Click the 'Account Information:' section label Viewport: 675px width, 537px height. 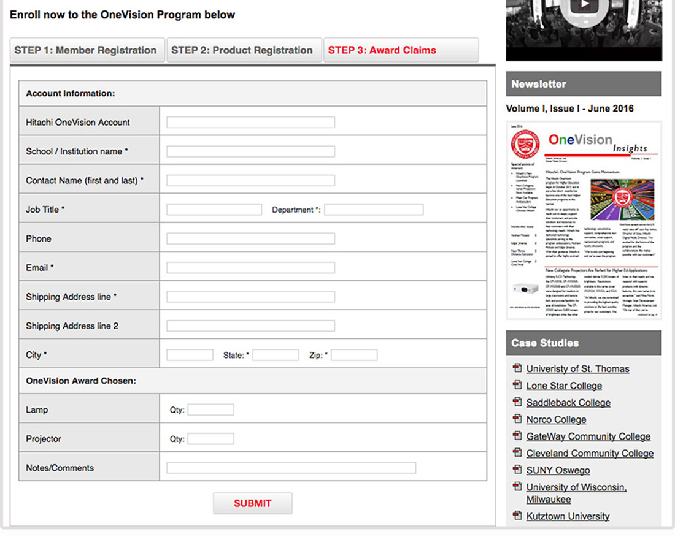click(71, 93)
